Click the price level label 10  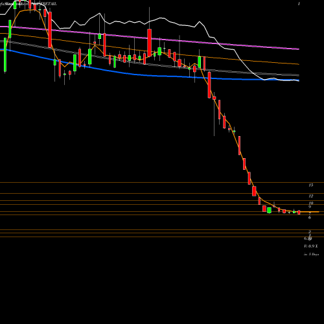tap(311, 203)
